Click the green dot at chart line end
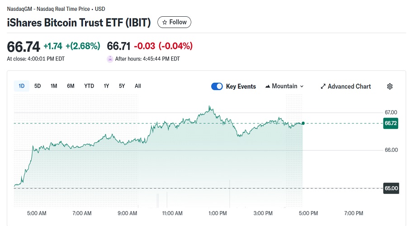The image size is (407, 226). coord(303,123)
